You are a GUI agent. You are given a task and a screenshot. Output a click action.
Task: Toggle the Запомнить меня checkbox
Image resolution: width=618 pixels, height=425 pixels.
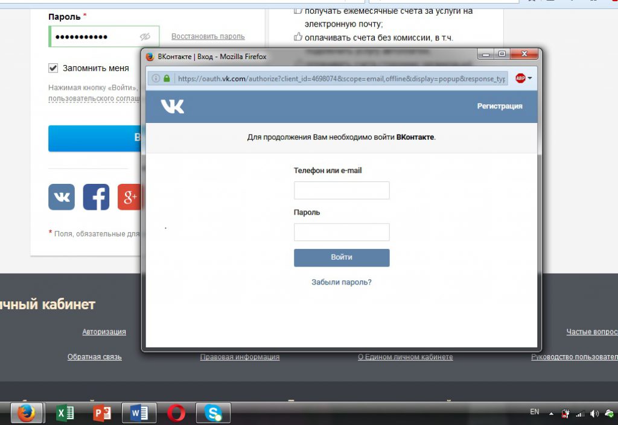[53, 68]
